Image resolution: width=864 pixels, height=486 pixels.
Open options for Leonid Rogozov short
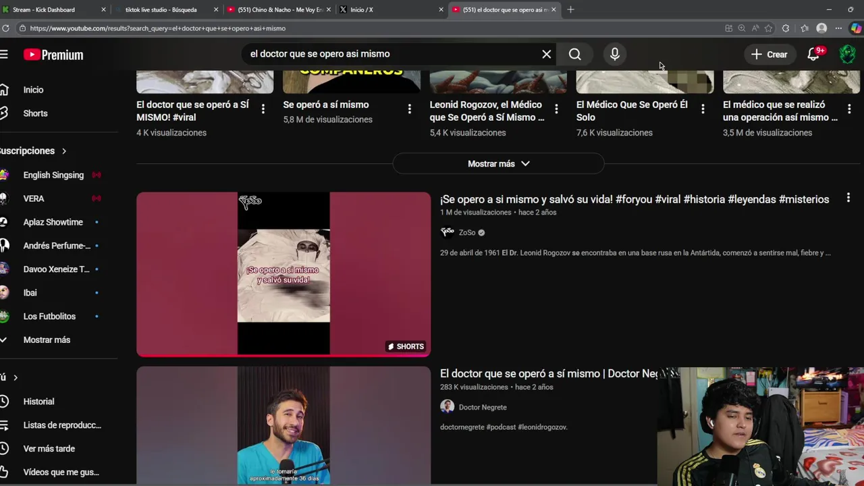[556, 109]
